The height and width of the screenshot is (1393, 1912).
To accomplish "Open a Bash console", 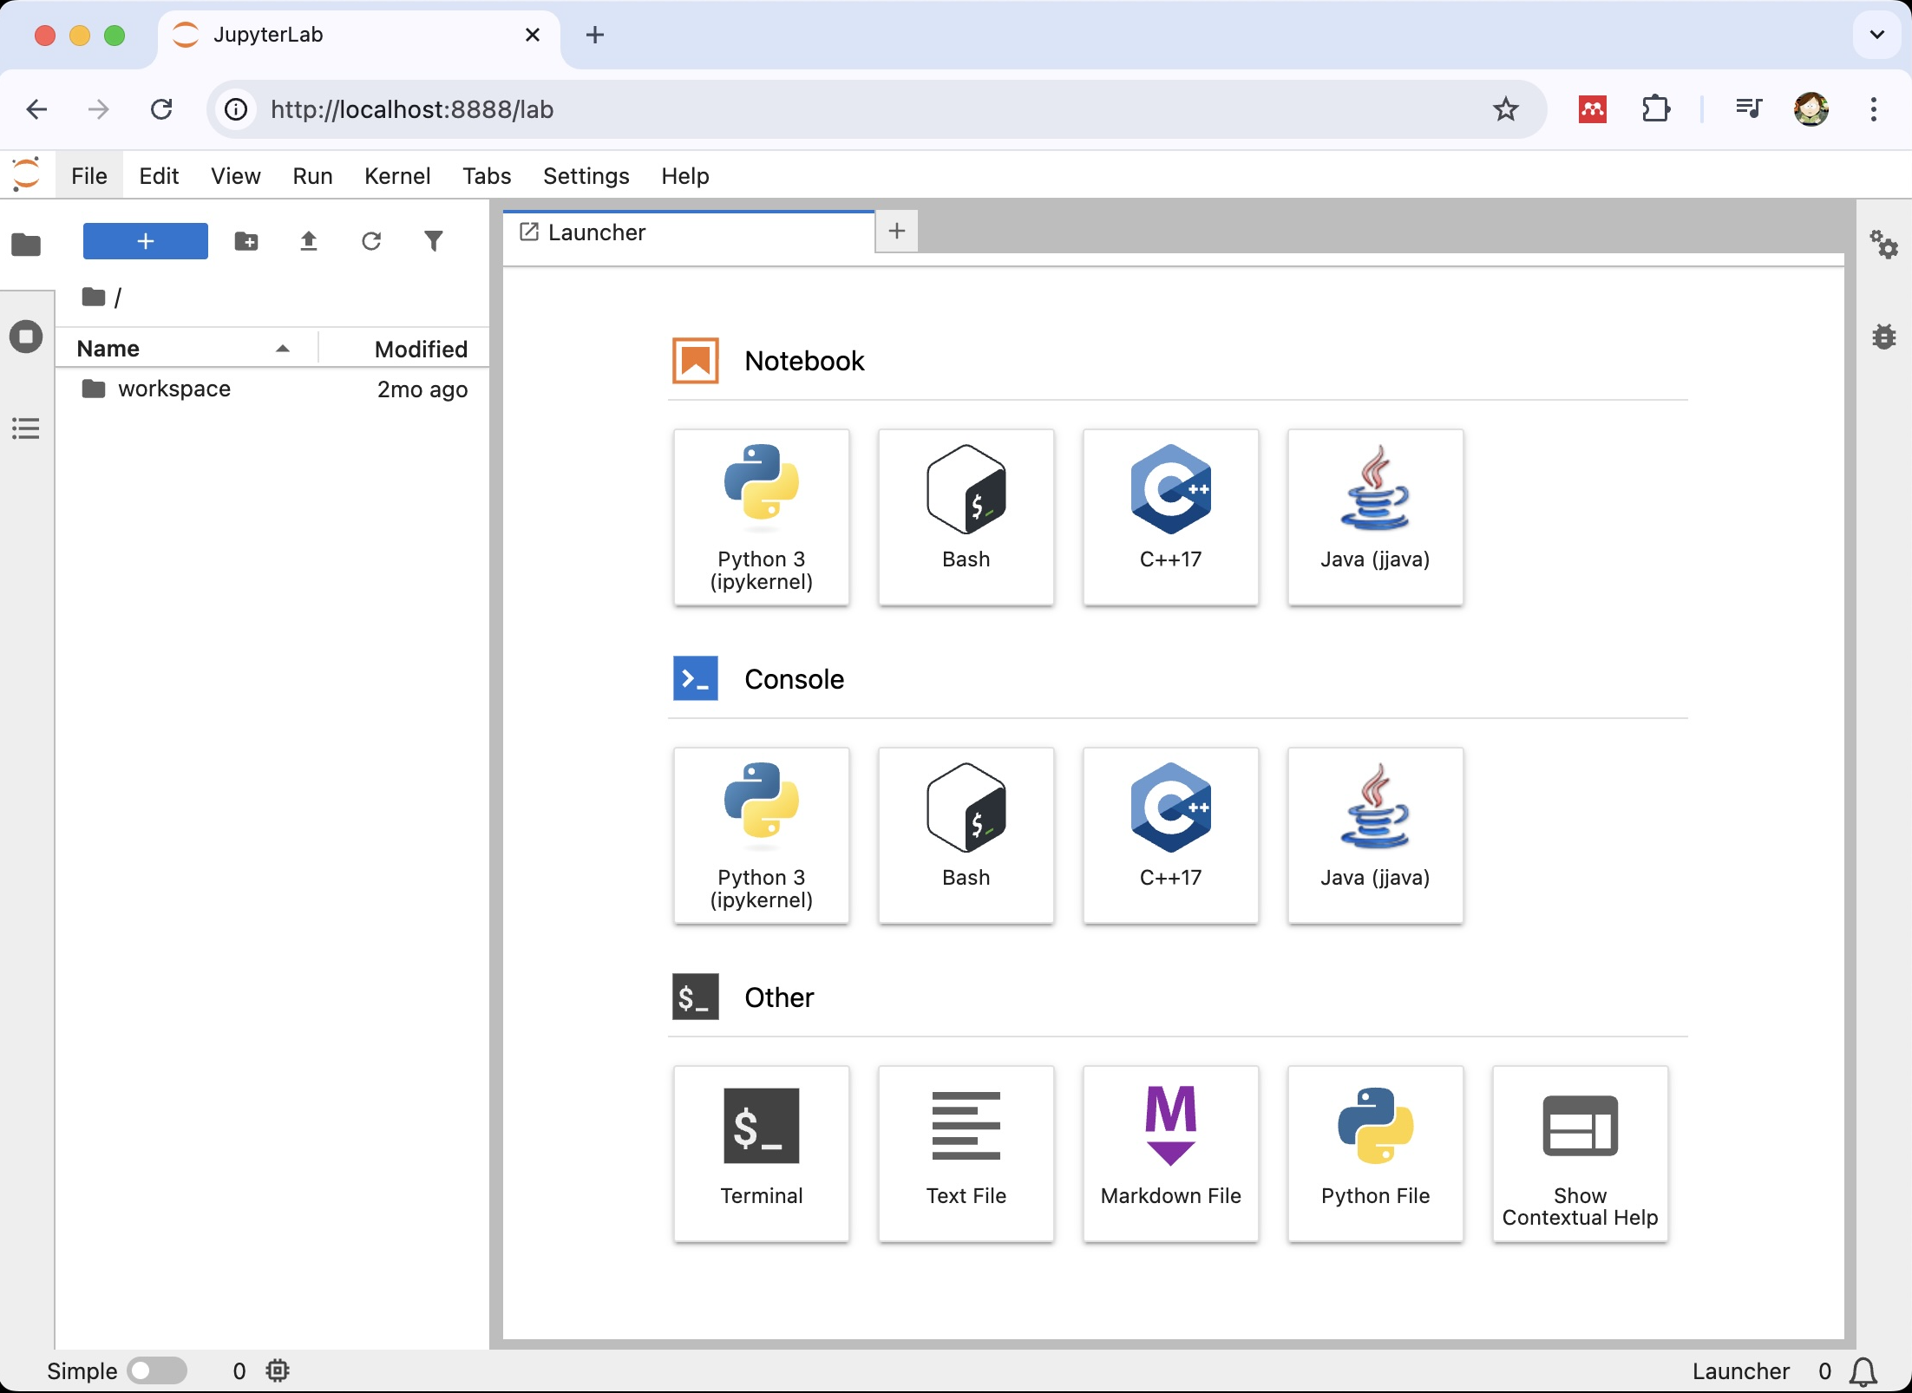I will 966,835.
